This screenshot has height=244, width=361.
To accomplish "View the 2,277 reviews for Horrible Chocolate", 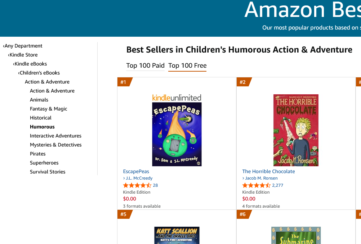I will click(278, 185).
